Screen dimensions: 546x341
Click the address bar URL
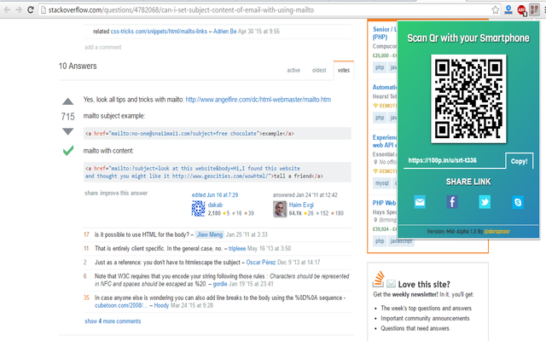(x=181, y=10)
